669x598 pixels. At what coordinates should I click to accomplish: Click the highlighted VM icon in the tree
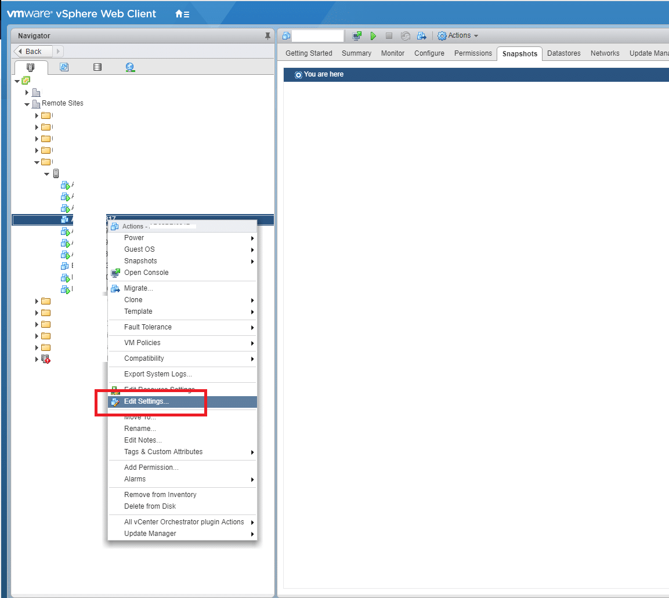pyautogui.click(x=65, y=219)
